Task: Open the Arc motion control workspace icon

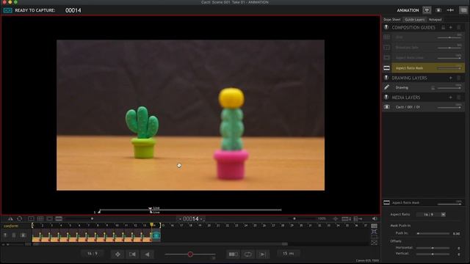Action: click(450, 10)
